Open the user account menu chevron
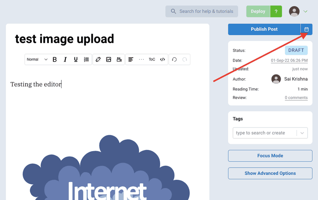This screenshot has width=318, height=200. pyautogui.click(x=305, y=12)
